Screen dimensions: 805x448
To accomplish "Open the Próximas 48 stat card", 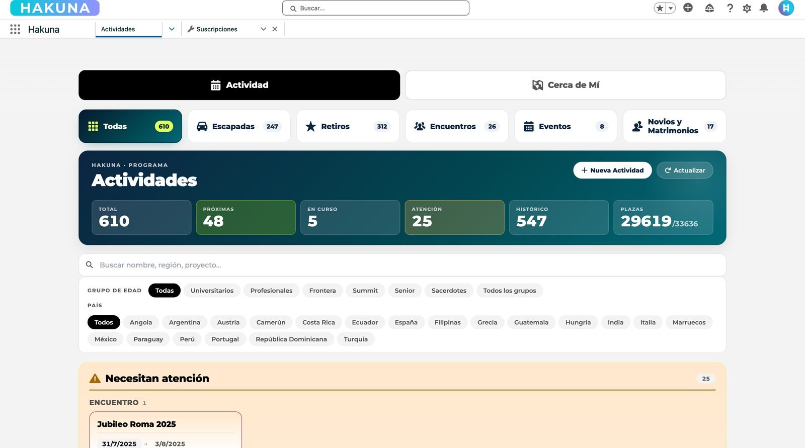I will pos(246,217).
